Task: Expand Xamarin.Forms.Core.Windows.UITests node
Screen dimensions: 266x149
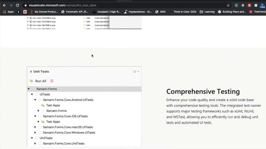Action: tap(35, 132)
